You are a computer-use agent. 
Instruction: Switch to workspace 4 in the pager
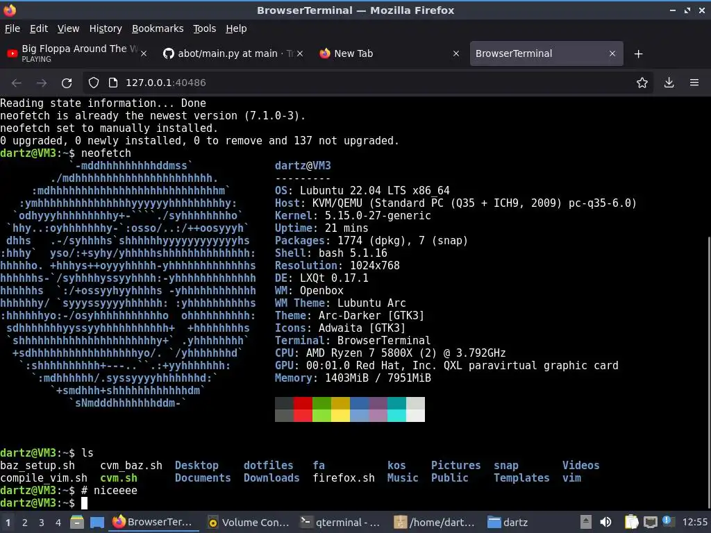tap(58, 523)
